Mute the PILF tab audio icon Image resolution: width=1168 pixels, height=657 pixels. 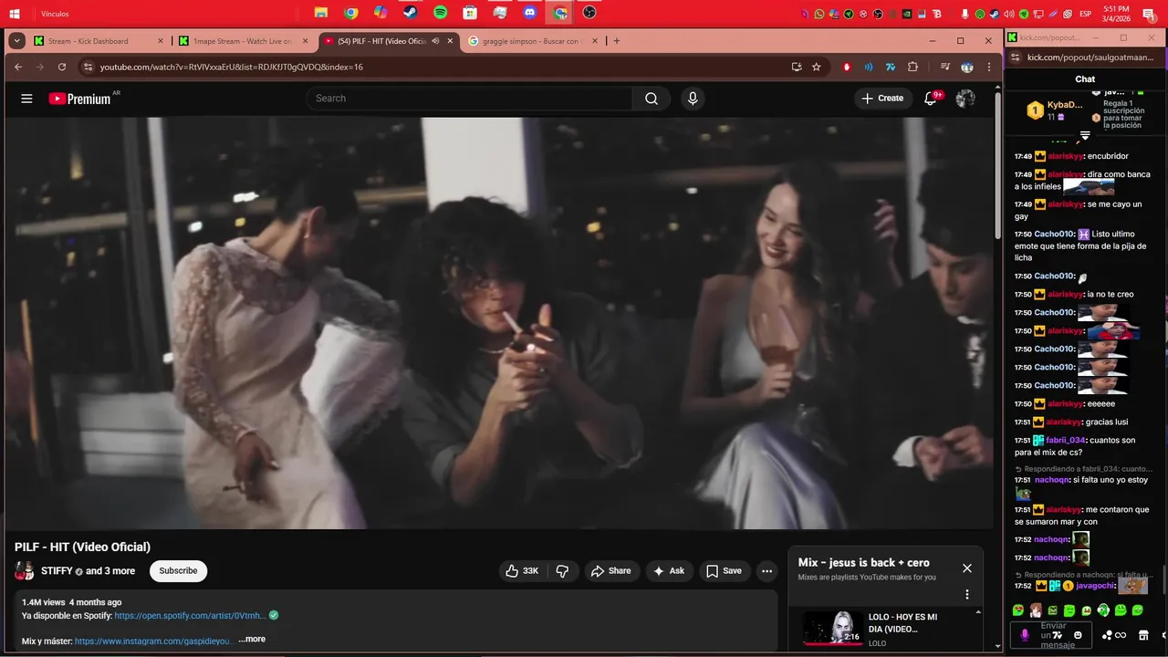point(435,41)
